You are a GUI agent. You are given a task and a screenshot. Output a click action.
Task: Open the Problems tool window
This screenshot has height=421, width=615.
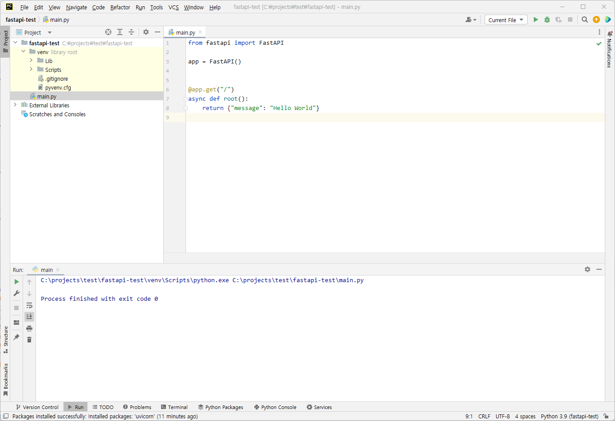(137, 407)
